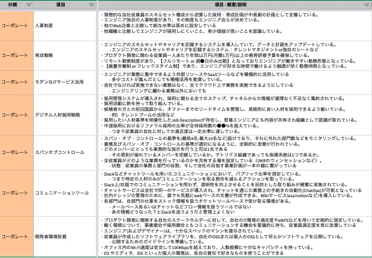Screen dimensions: 372x258
Task: Select the 開発者環境投資 cell
Action: [x=65, y=236]
